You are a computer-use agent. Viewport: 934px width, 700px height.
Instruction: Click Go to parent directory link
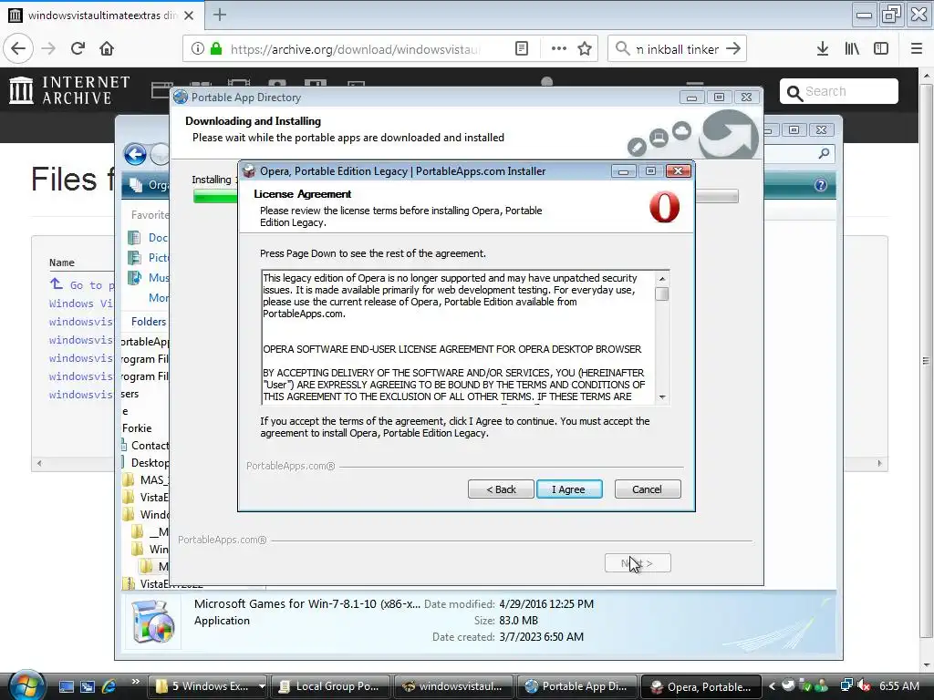coord(81,285)
